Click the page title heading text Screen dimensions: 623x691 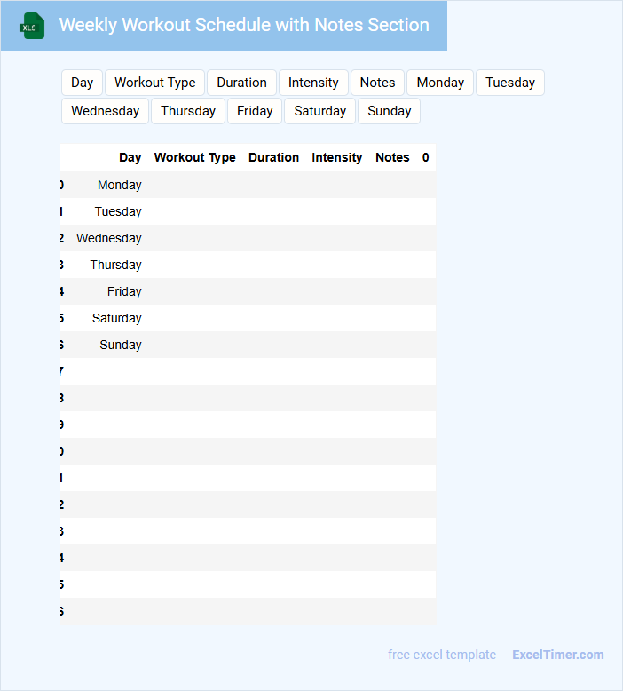tap(244, 25)
